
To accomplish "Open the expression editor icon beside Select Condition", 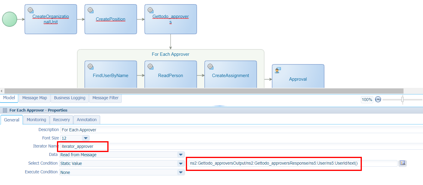I will coord(403,163).
